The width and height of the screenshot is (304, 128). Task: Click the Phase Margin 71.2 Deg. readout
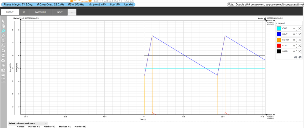[18, 4]
